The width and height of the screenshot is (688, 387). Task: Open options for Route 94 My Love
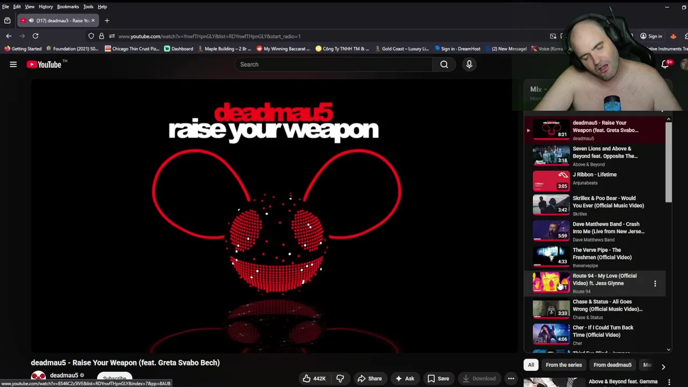tap(655, 283)
